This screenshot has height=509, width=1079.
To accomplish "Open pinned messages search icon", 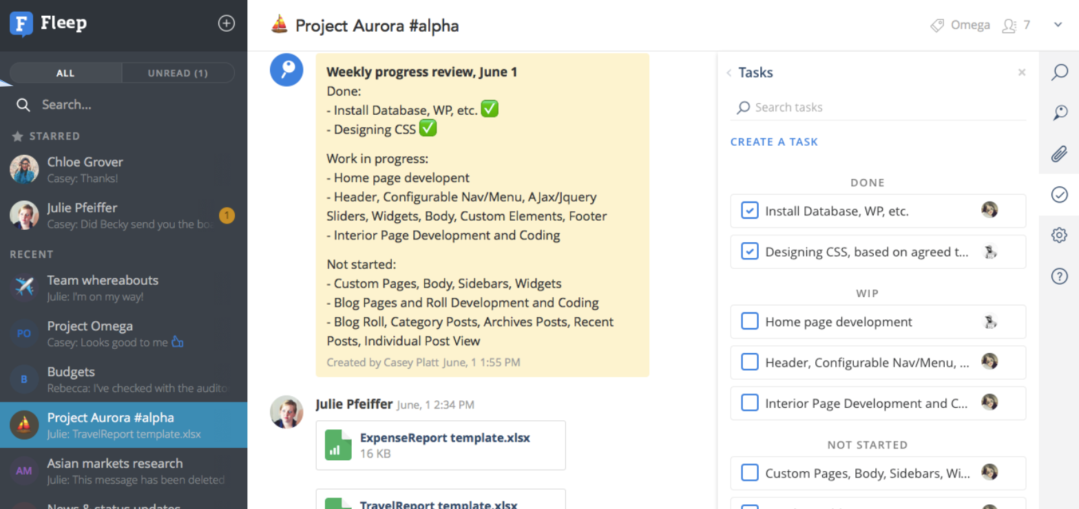I will point(1059,113).
